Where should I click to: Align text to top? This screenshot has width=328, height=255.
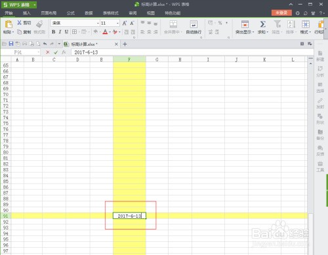(x=142, y=23)
